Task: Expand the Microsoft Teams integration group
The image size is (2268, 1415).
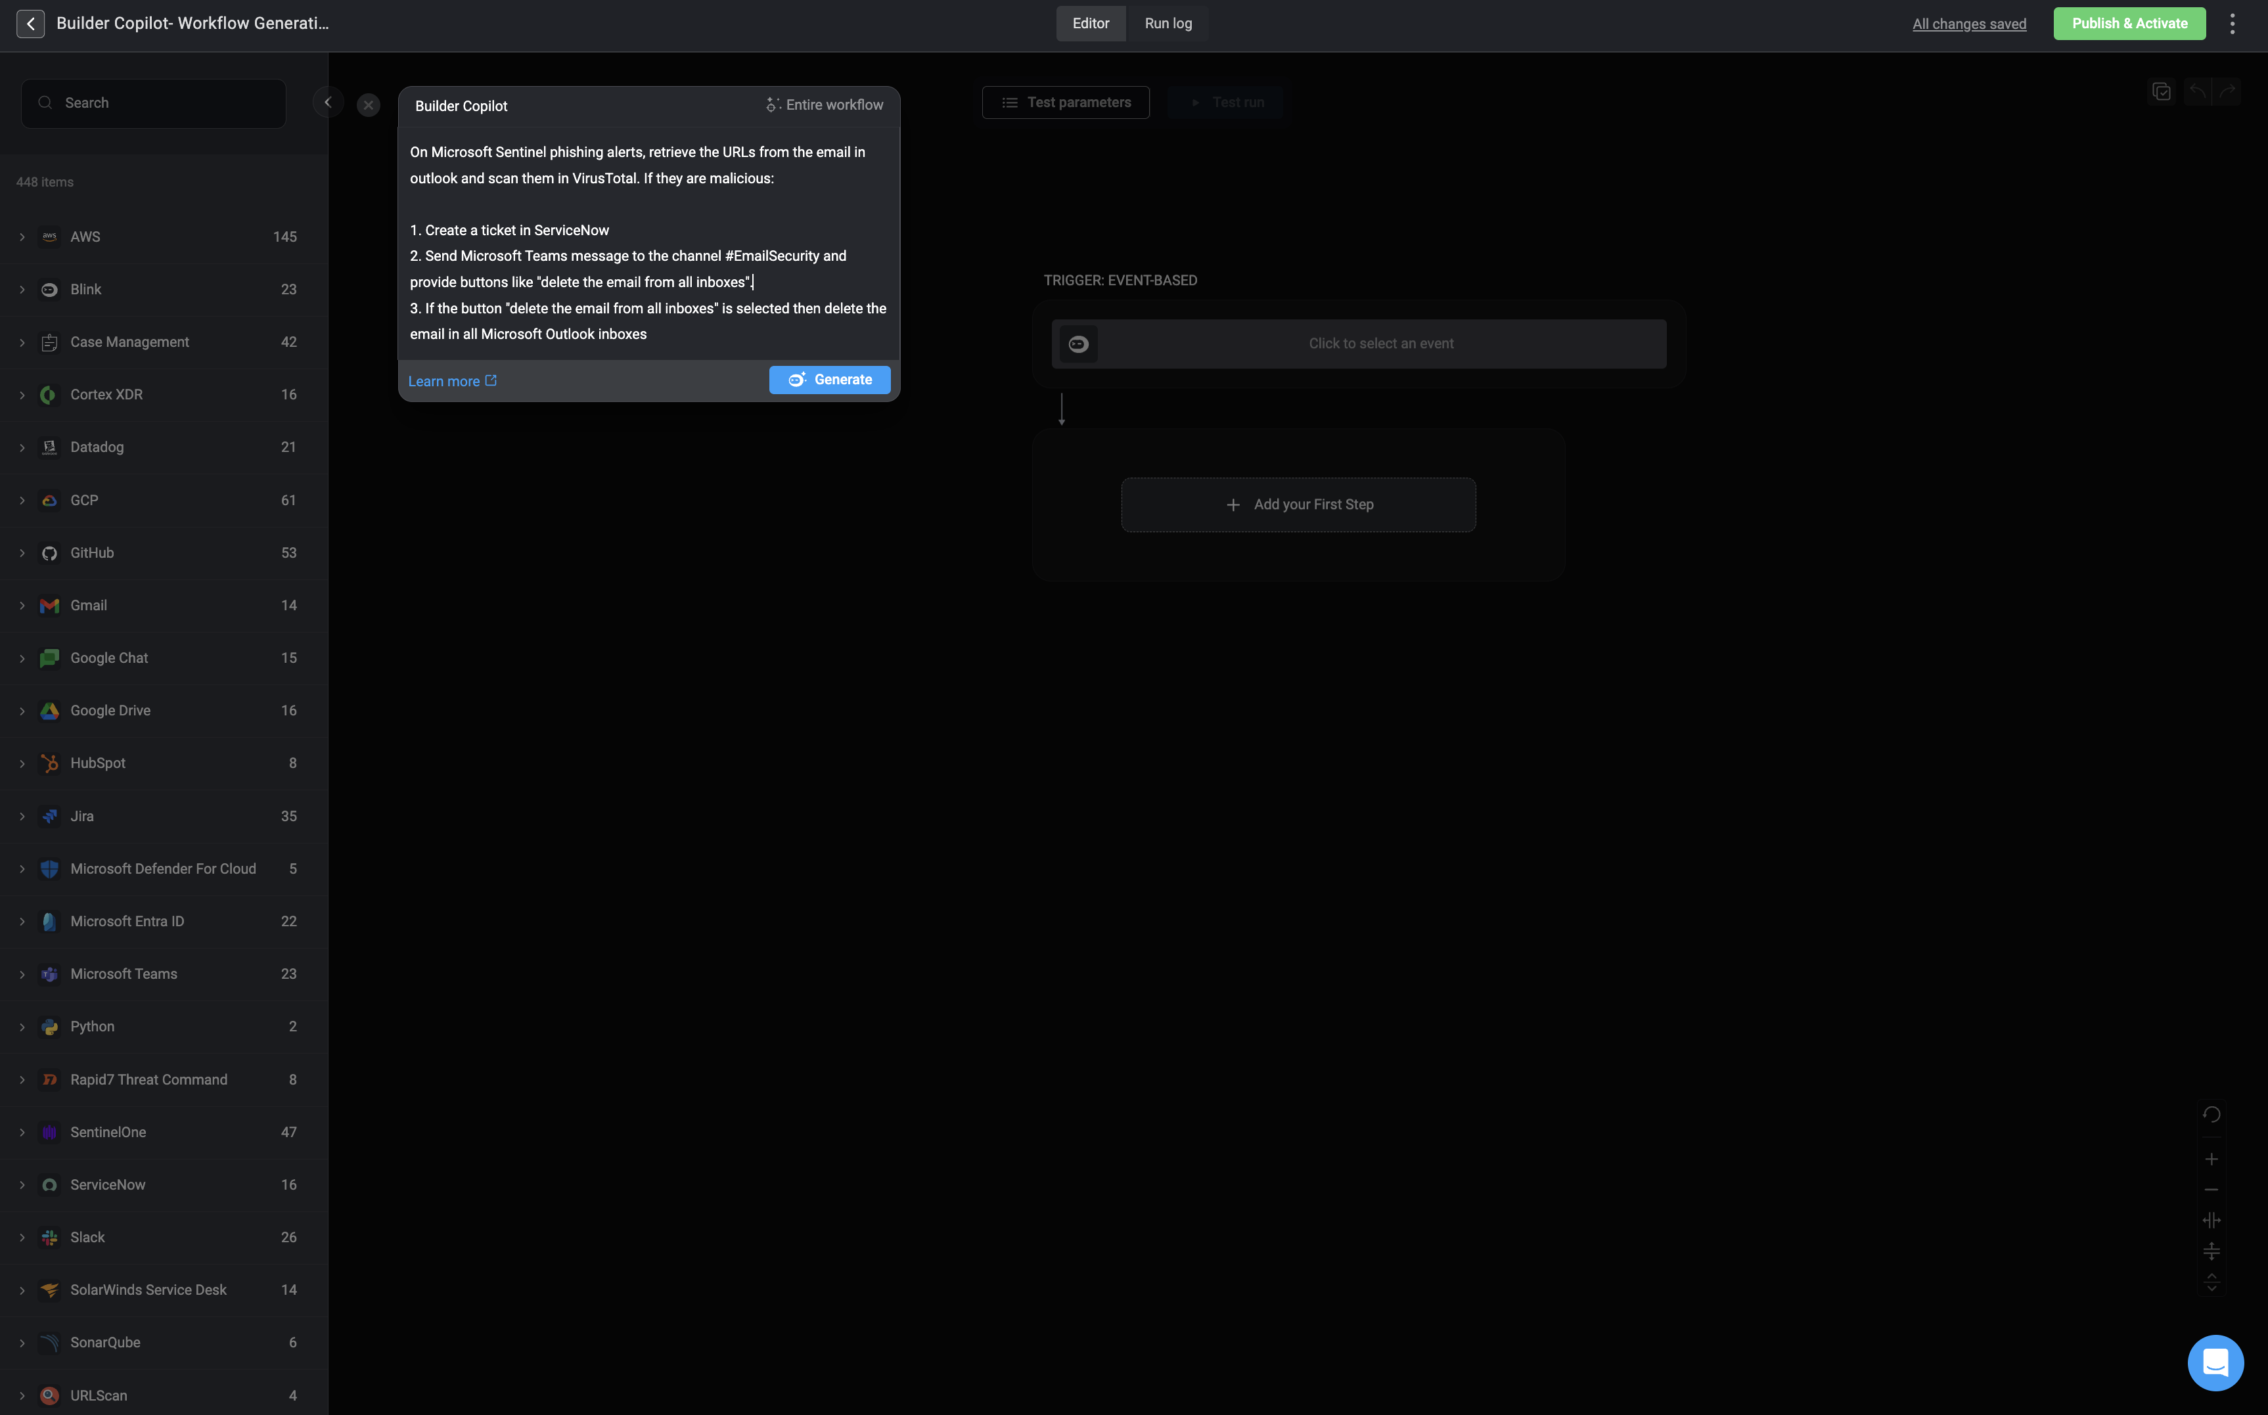Action: pos(22,974)
